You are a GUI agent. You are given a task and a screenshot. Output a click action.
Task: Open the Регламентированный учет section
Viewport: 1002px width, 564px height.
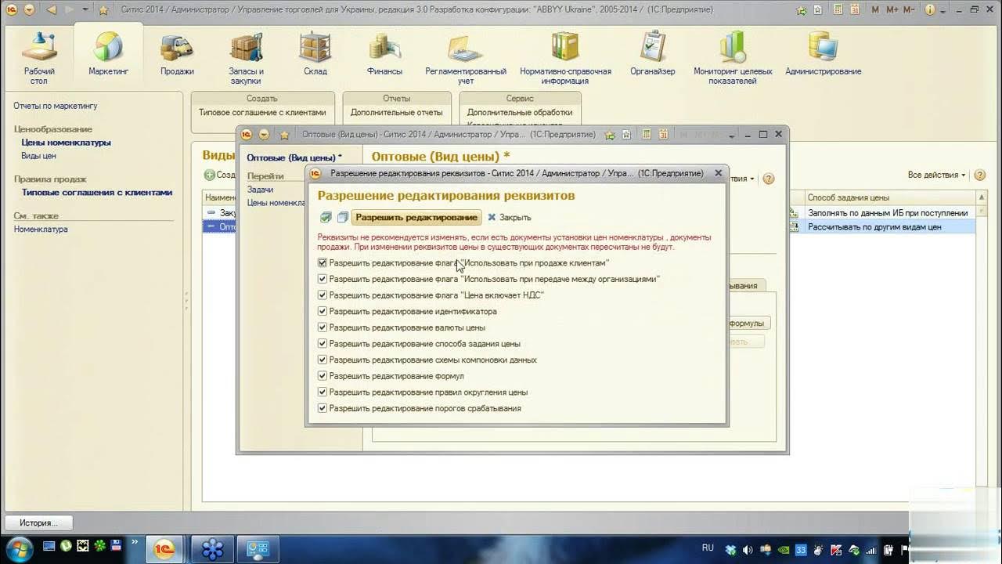[x=466, y=57]
